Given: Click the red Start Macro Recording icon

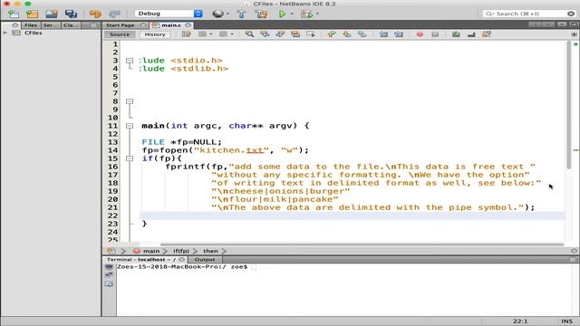Looking at the screenshot, I should (420, 34).
